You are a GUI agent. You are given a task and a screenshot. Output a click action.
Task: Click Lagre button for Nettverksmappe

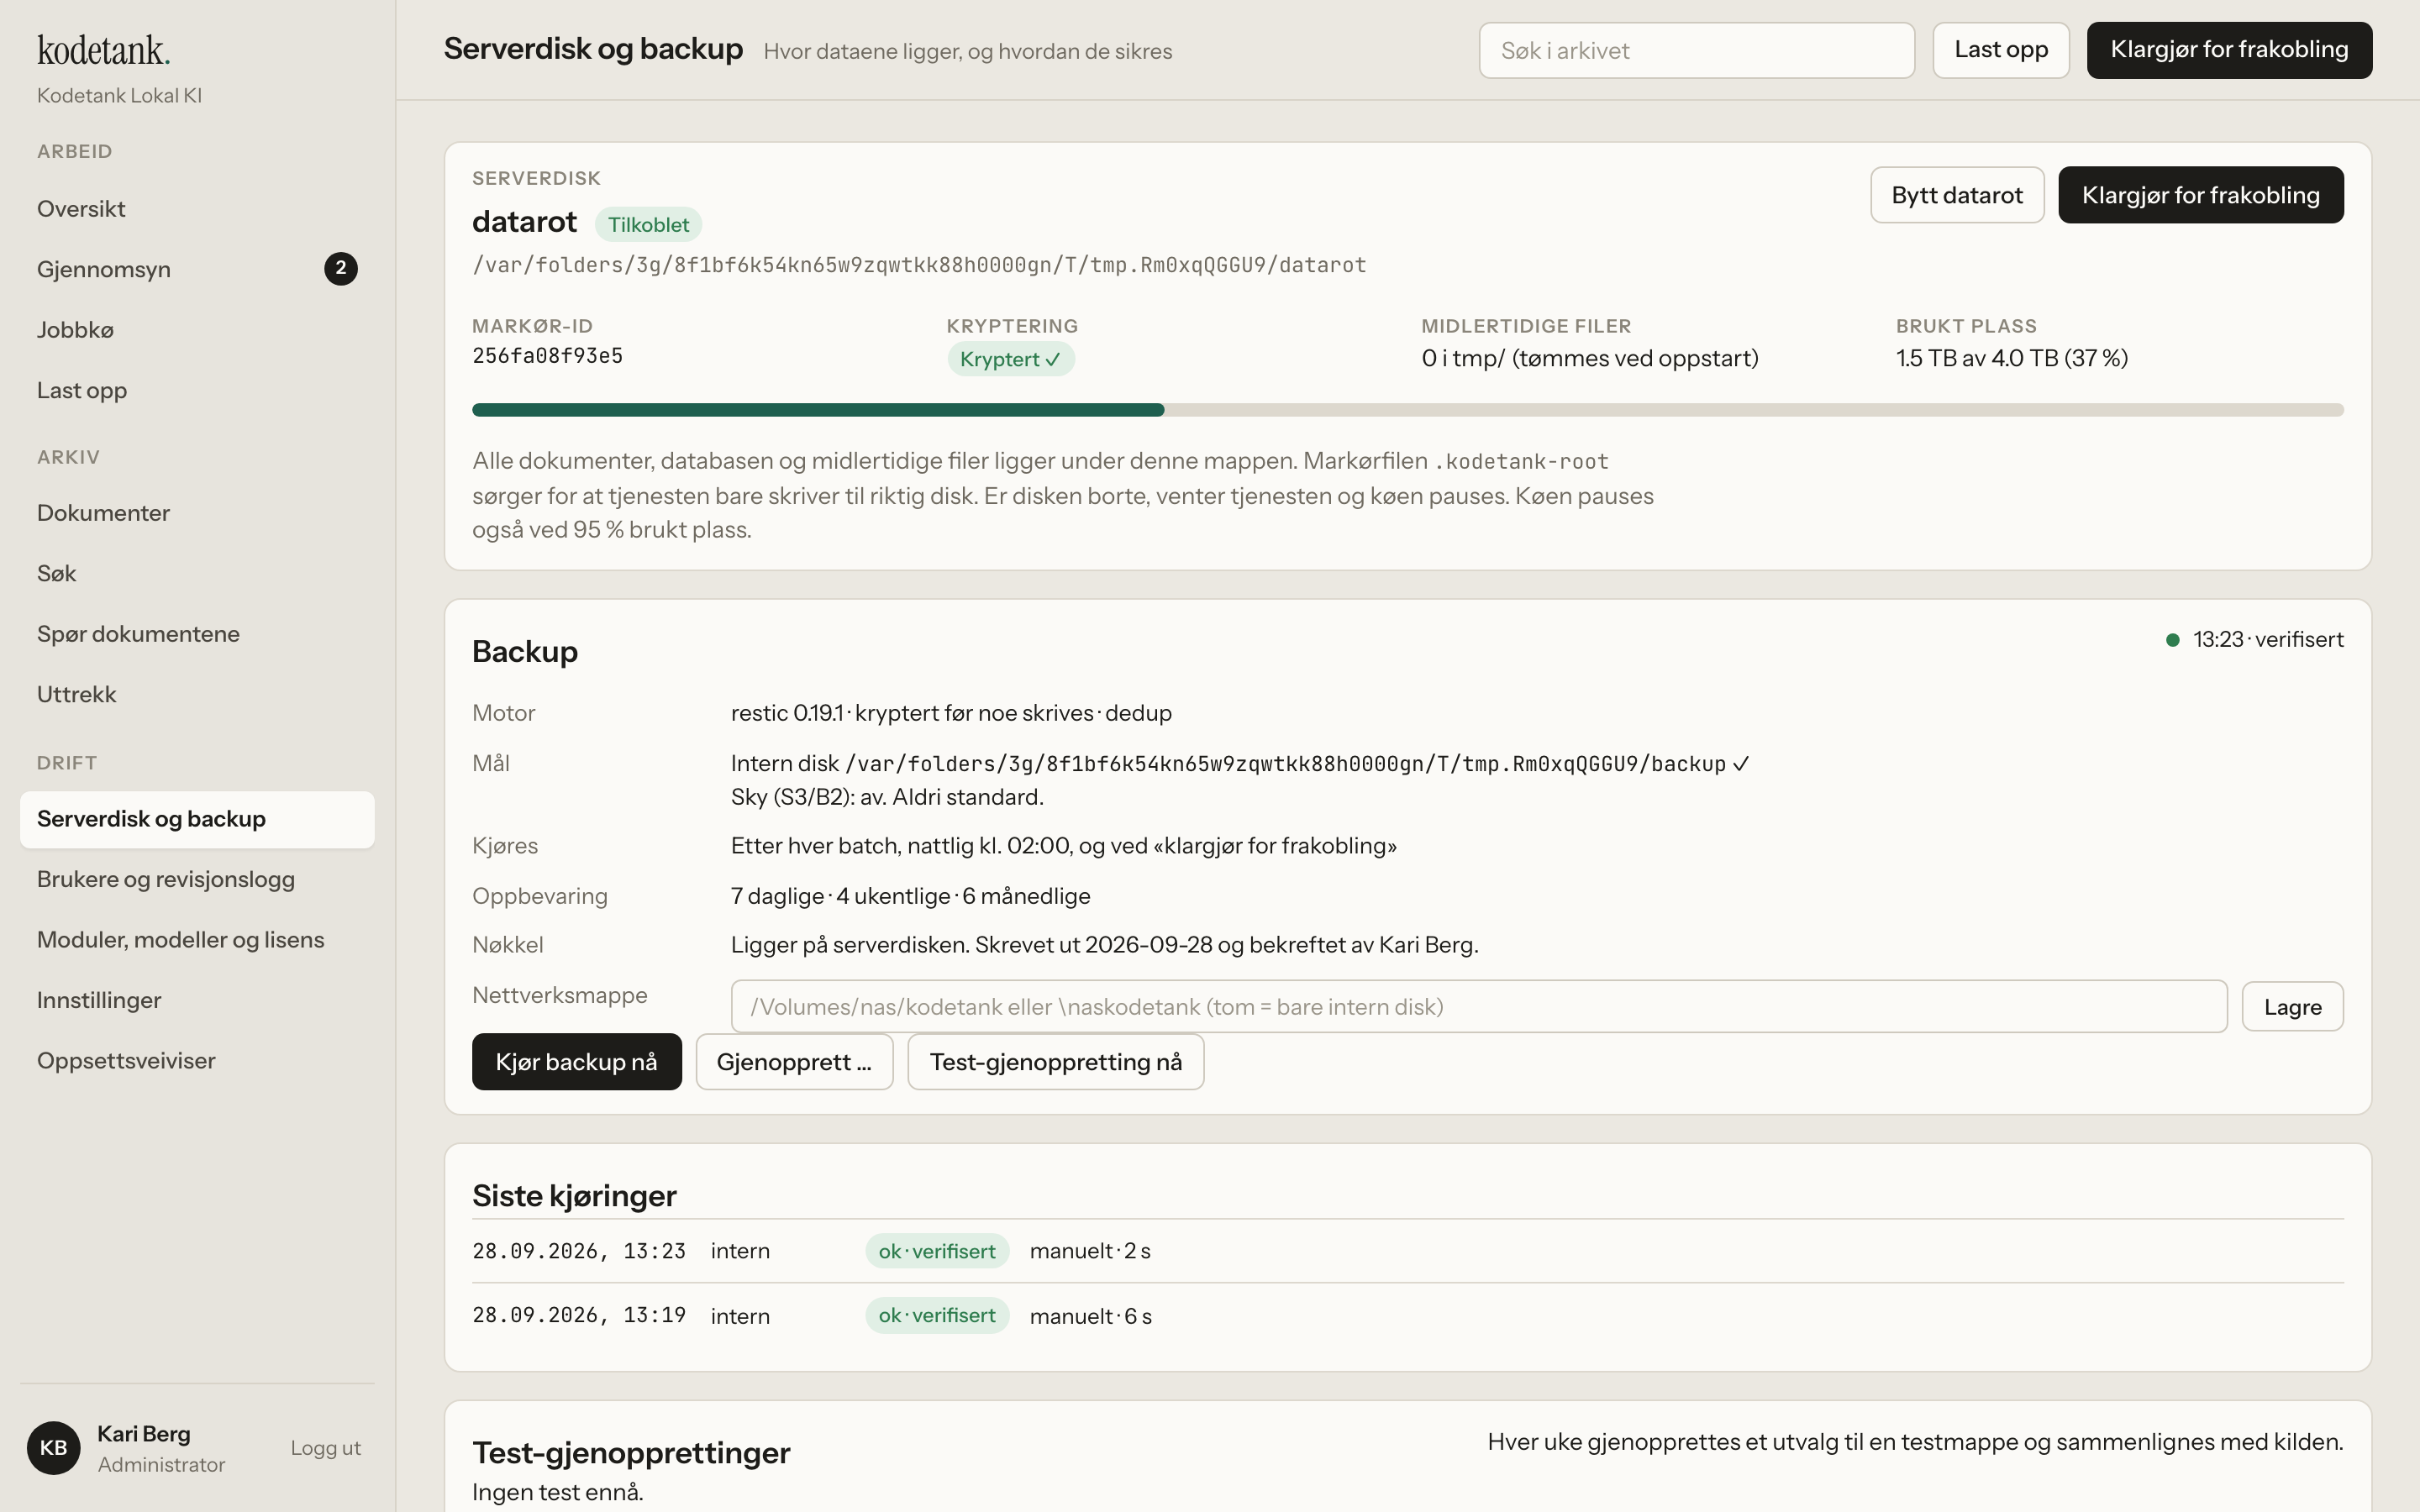pos(2292,1006)
